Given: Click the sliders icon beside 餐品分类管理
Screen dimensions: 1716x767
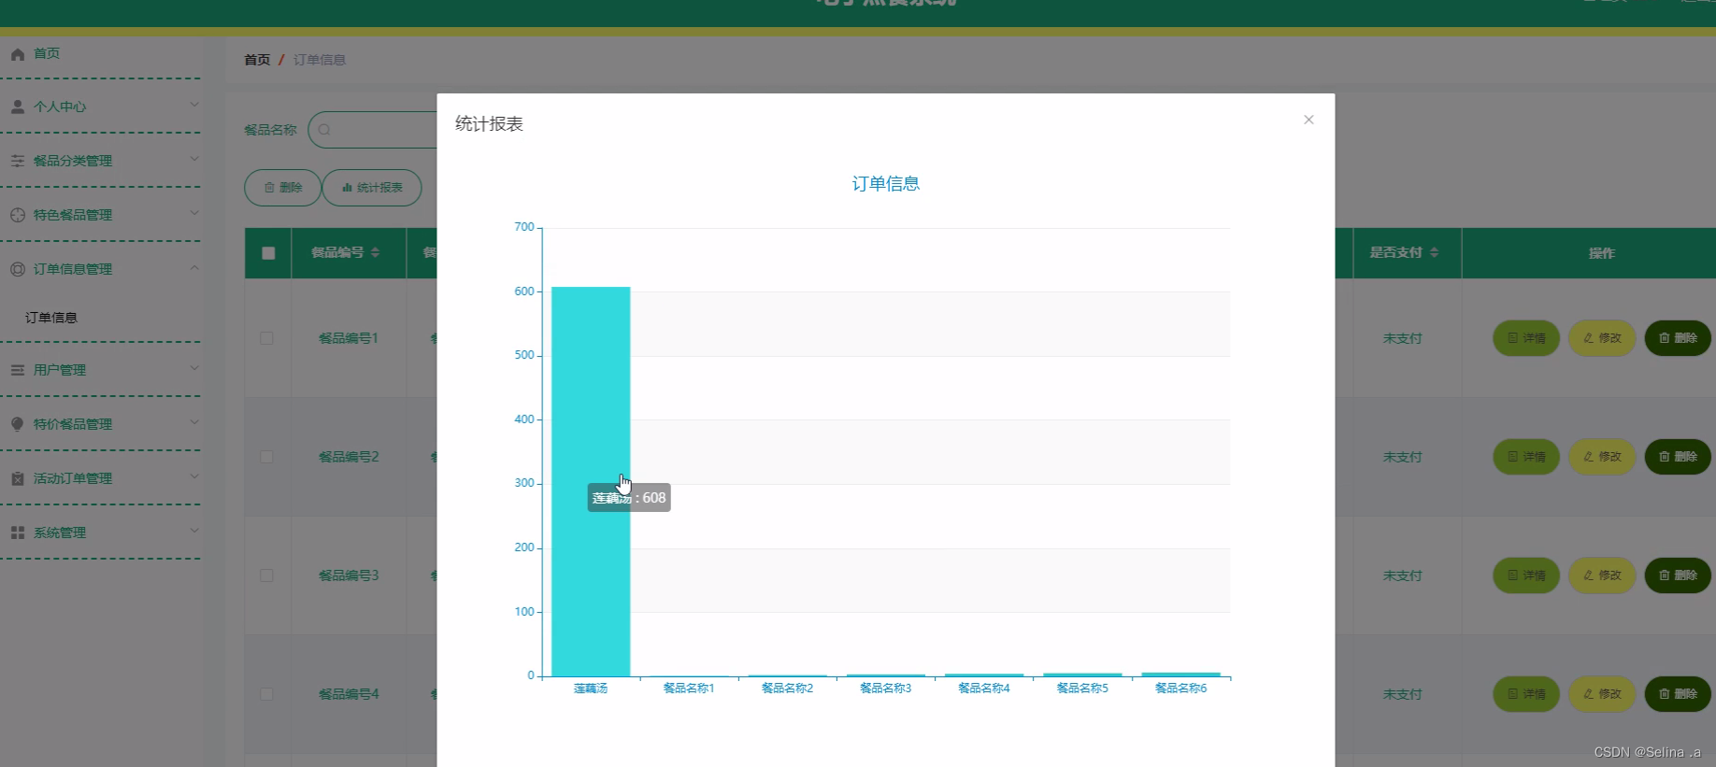Looking at the screenshot, I should 18,161.
